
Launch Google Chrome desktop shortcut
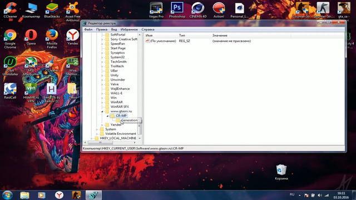tap(10, 38)
